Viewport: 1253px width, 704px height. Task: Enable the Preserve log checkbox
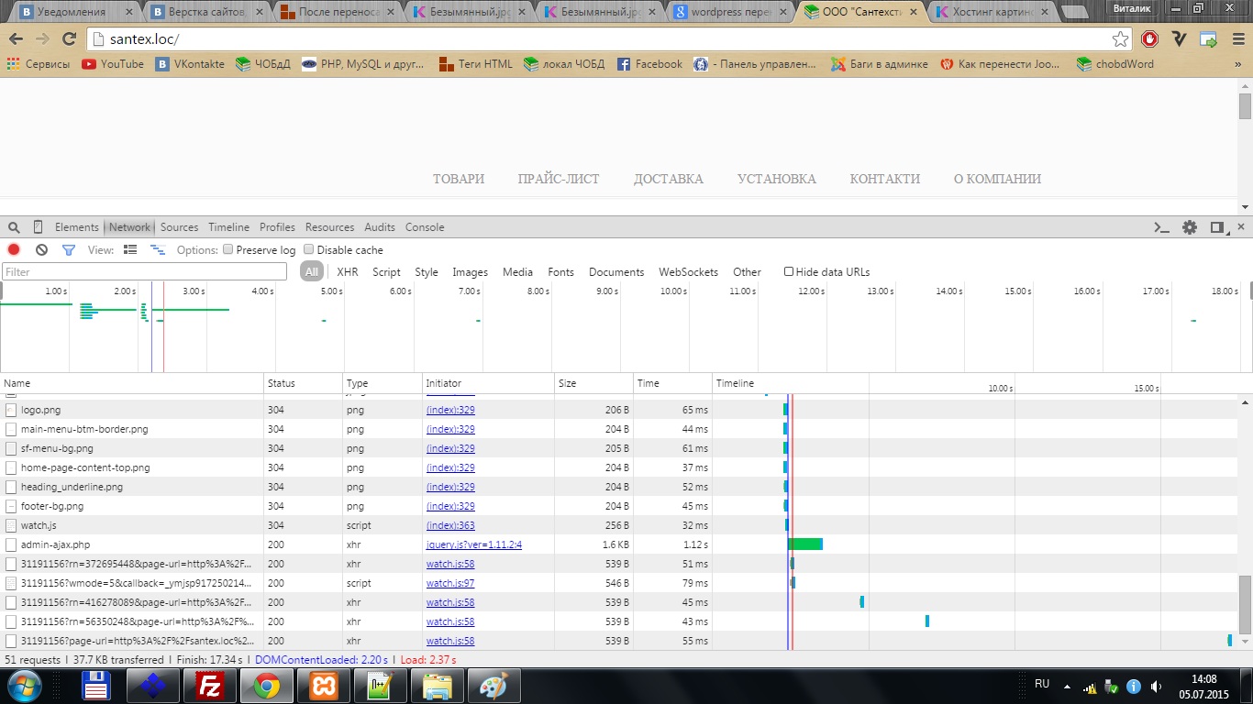229,249
